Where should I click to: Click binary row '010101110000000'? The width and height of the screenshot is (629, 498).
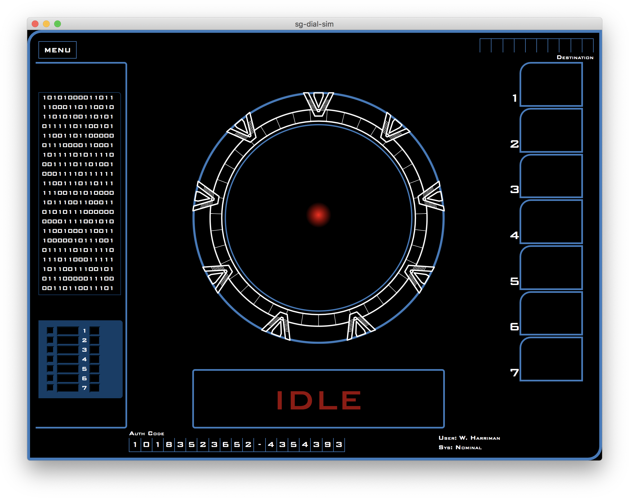[x=78, y=212]
